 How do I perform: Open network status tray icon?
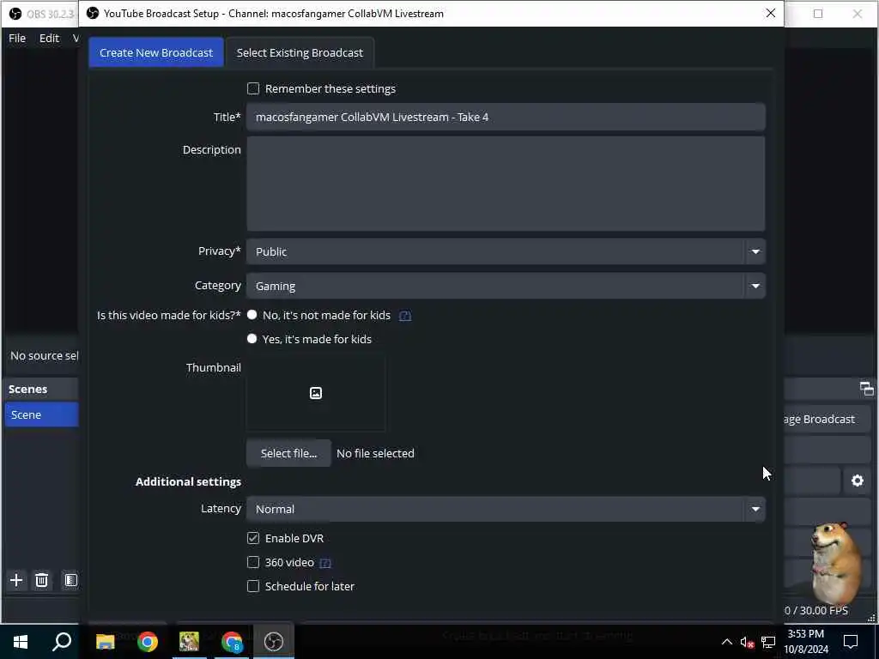tap(768, 642)
